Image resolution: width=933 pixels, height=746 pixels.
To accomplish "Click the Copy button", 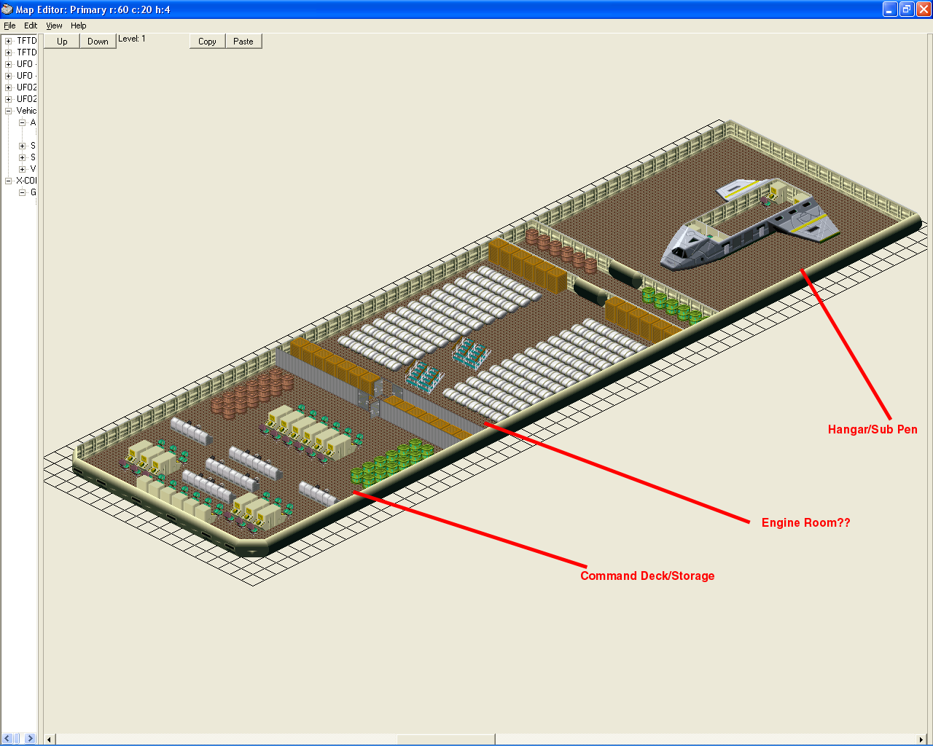I will pos(207,42).
